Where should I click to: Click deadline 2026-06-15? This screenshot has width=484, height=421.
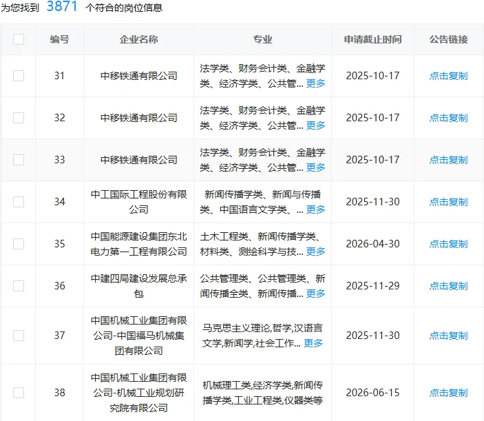[373, 393]
